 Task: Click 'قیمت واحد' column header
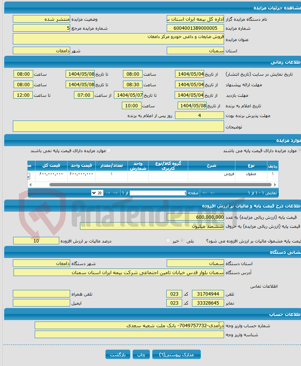tap(81, 166)
